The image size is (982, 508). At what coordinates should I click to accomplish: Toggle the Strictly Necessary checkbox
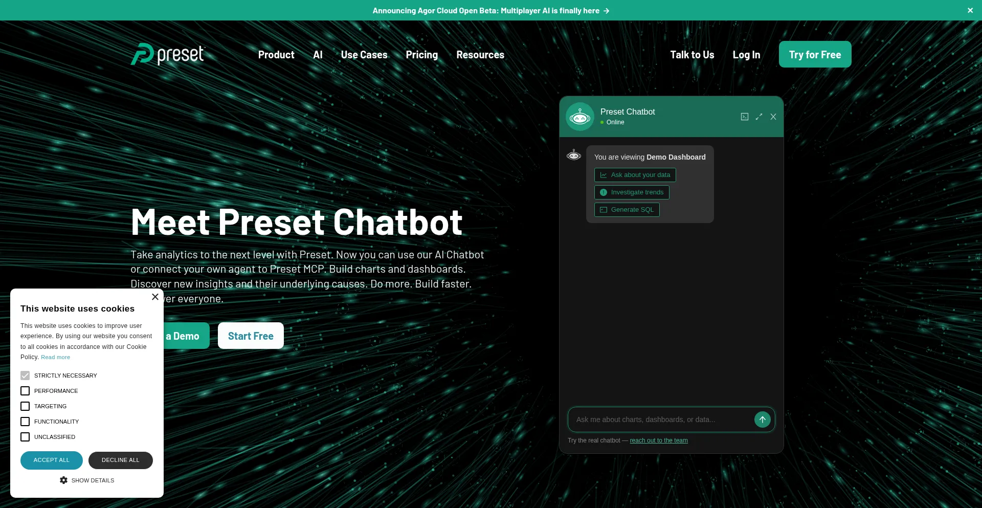pos(25,376)
